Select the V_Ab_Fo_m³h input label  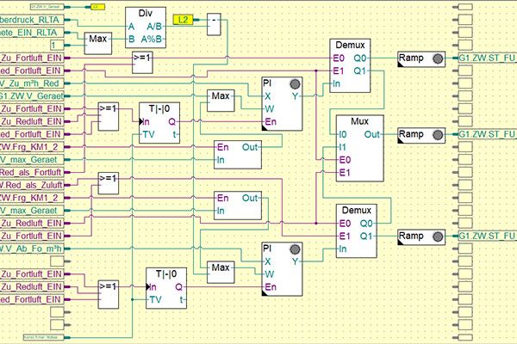pyautogui.click(x=33, y=249)
